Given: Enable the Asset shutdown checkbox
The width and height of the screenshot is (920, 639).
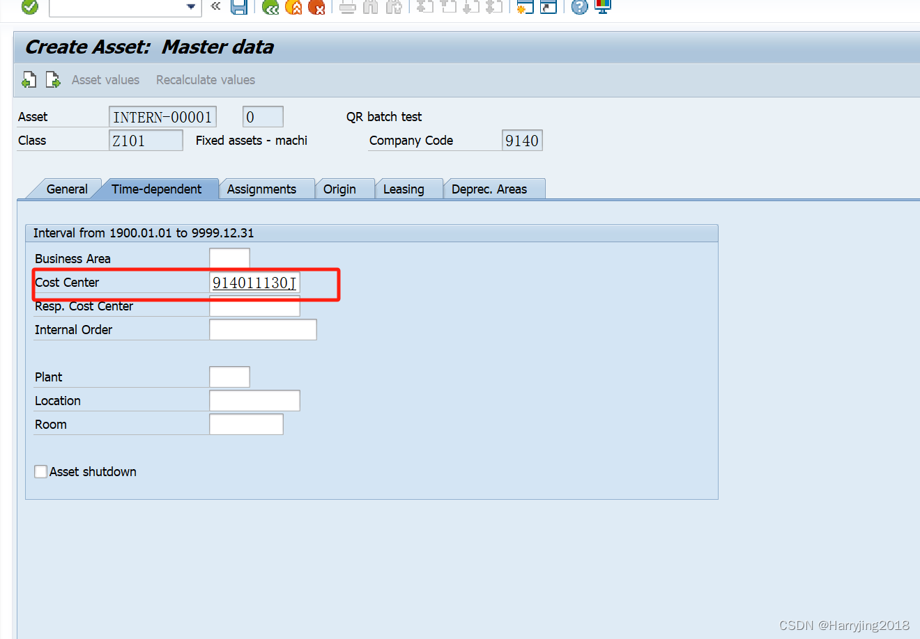Looking at the screenshot, I should tap(41, 472).
